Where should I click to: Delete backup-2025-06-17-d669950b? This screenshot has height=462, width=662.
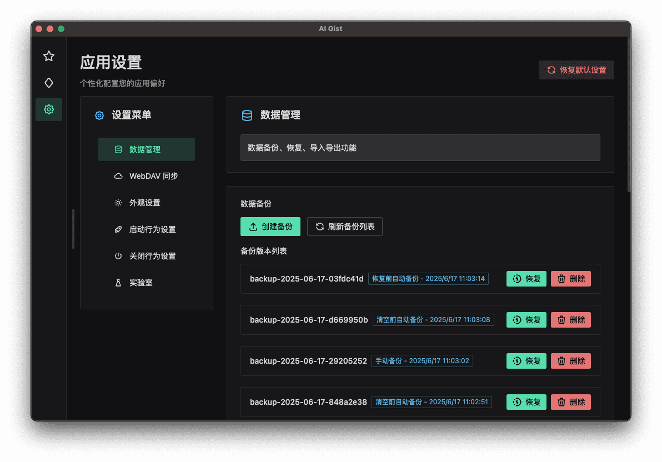(571, 320)
